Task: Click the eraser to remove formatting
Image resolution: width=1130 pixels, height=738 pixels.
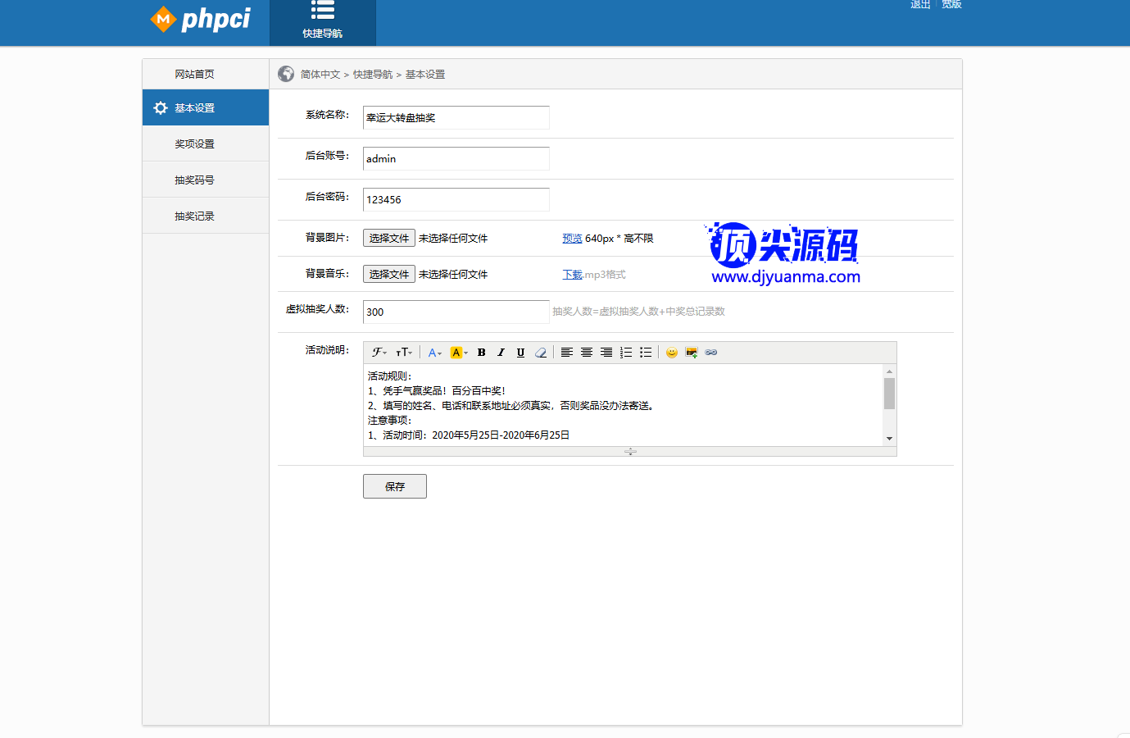Action: pos(541,353)
